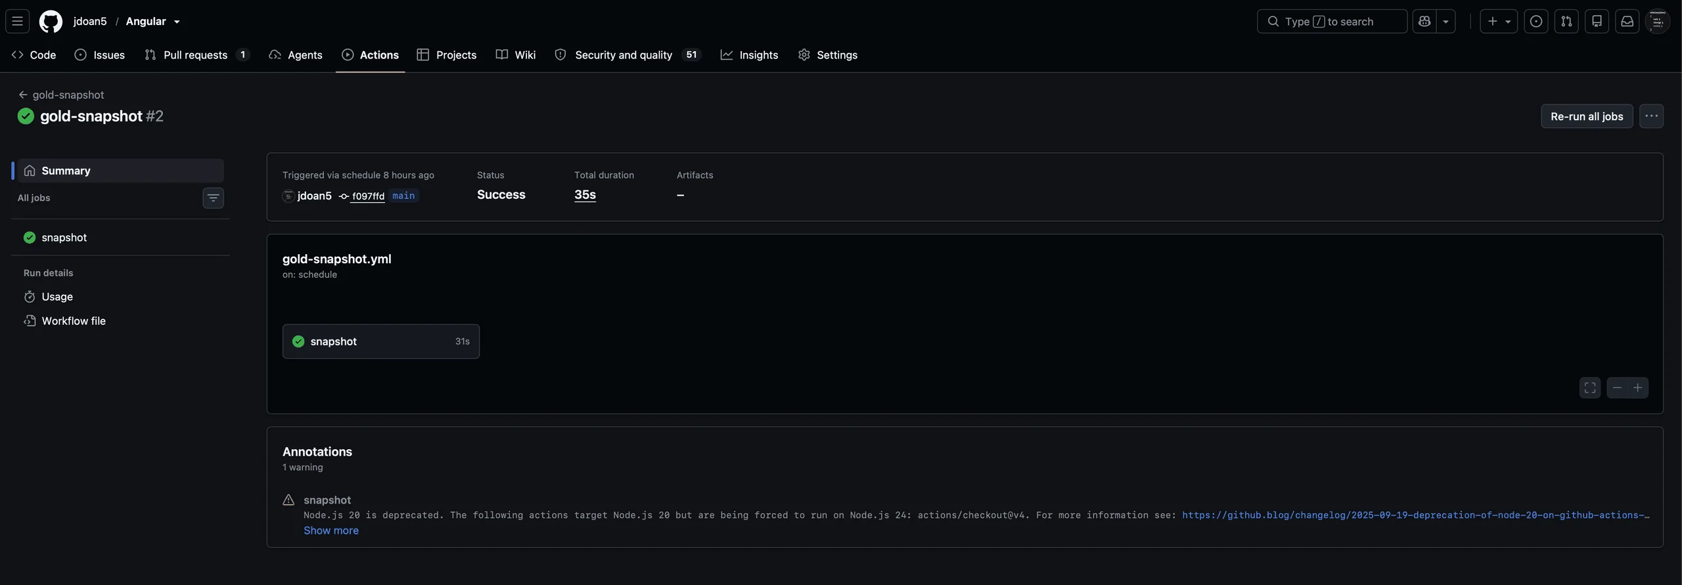Go back to gold-snapshot workflow
1682x585 pixels.
point(61,95)
